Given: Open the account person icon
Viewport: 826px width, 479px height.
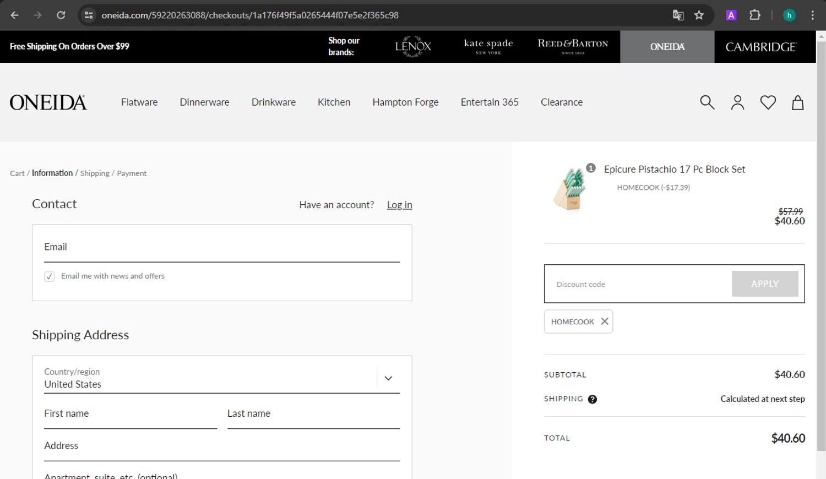Looking at the screenshot, I should coord(737,102).
